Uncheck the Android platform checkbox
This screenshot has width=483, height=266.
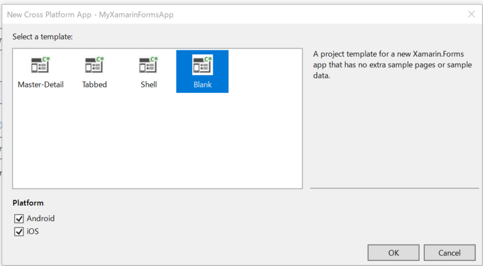click(x=19, y=219)
